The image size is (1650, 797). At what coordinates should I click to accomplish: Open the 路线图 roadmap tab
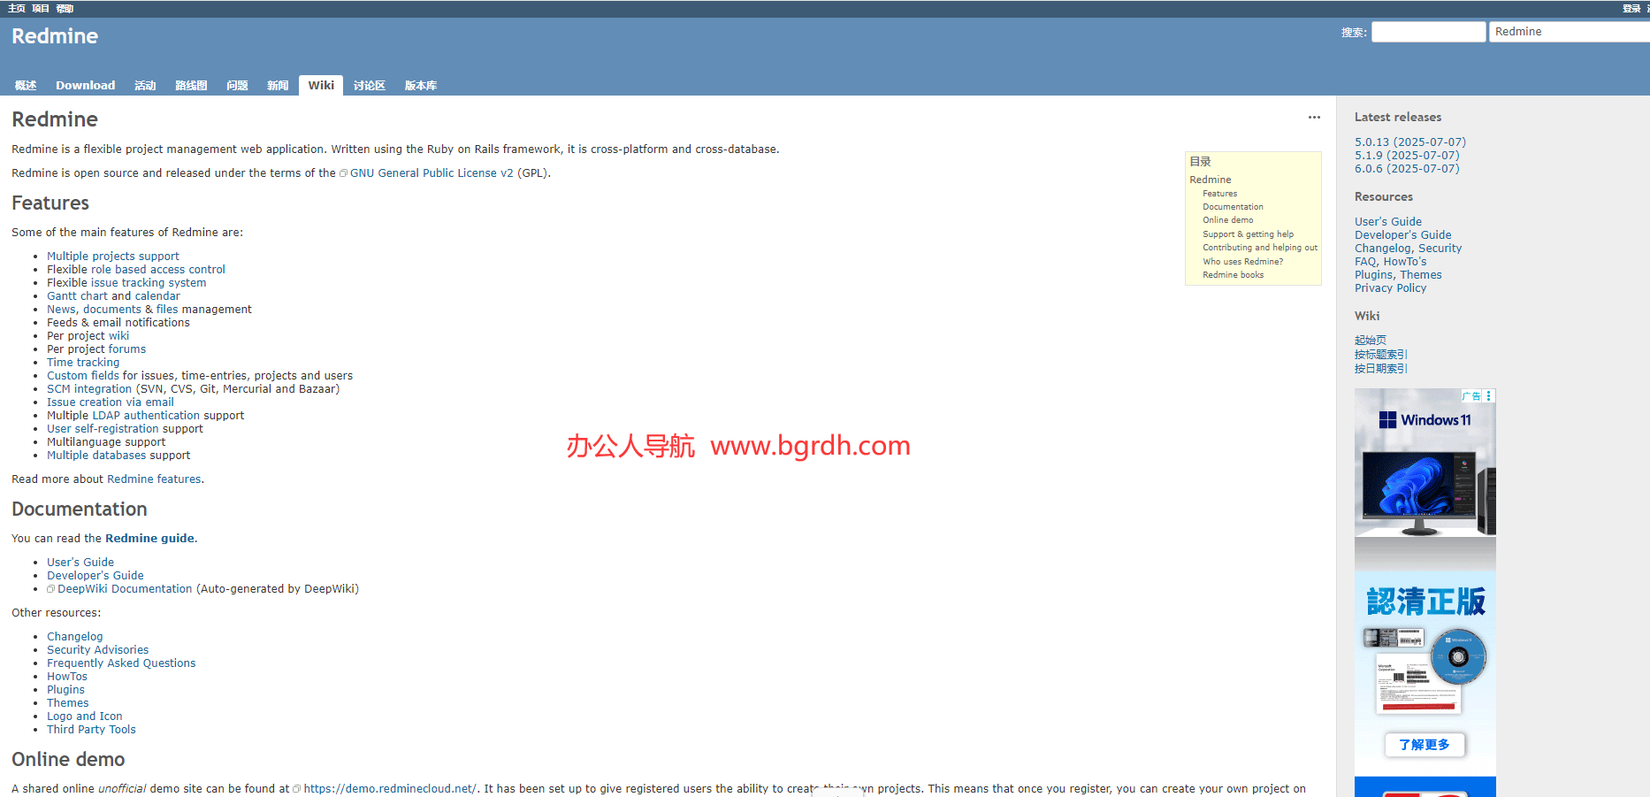point(191,86)
